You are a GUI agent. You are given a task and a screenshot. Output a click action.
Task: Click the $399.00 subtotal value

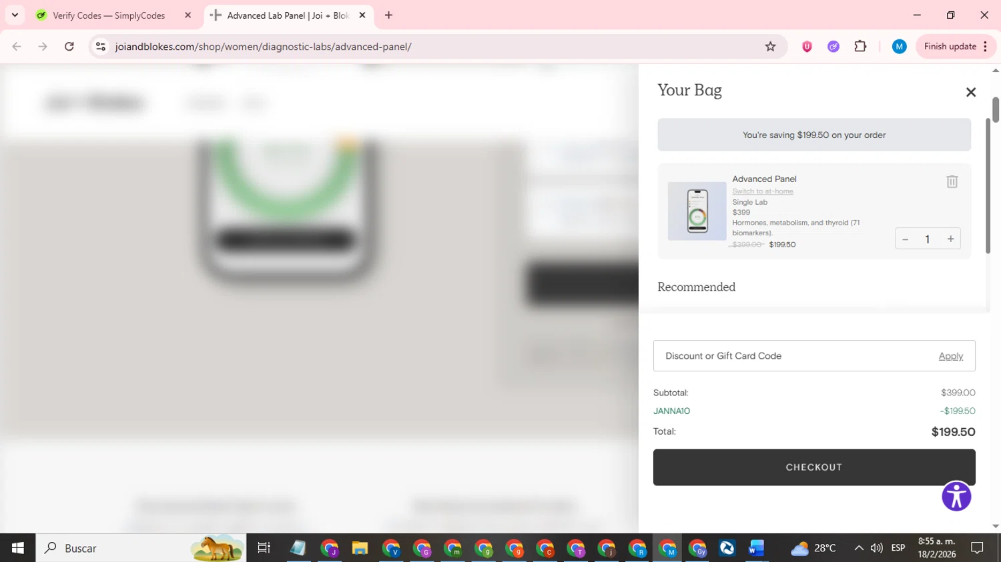958,393
